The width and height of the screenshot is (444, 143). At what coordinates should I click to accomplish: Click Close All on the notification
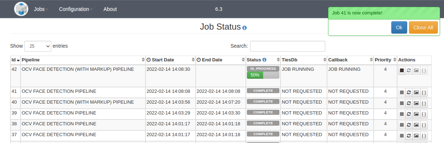click(423, 27)
